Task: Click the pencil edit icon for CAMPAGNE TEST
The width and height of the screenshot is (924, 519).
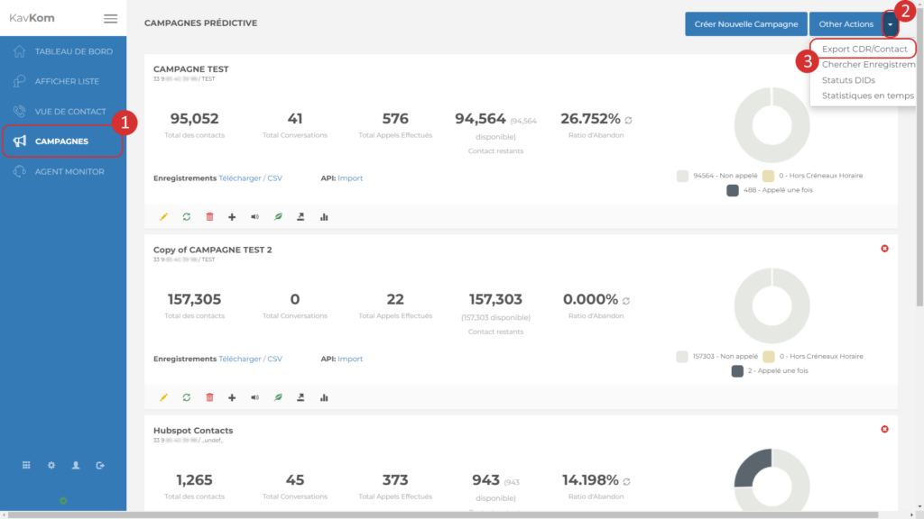Action: [163, 217]
